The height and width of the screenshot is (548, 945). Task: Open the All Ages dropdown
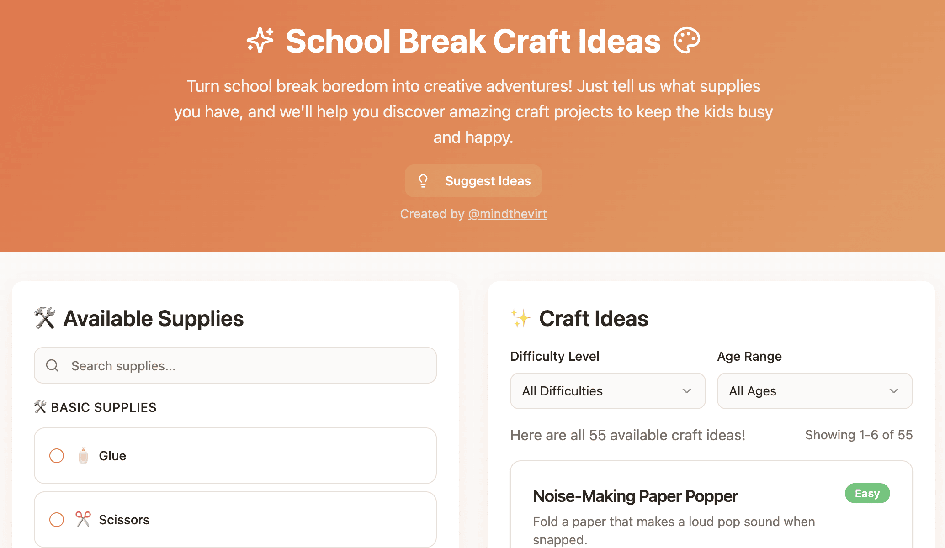[x=815, y=391]
